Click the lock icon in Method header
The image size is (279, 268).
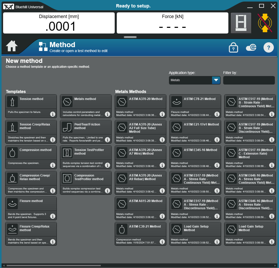coord(233,48)
